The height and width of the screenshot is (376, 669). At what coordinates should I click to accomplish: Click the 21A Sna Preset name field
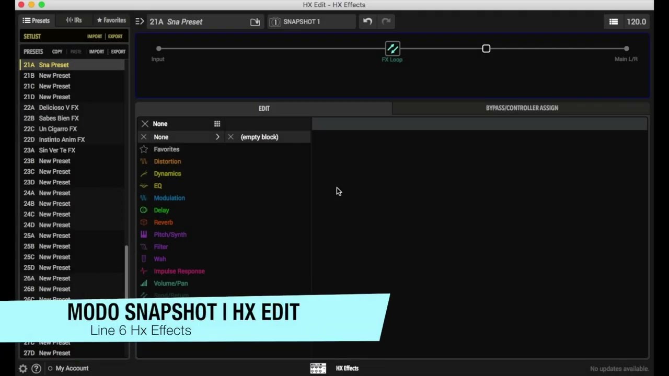point(199,22)
